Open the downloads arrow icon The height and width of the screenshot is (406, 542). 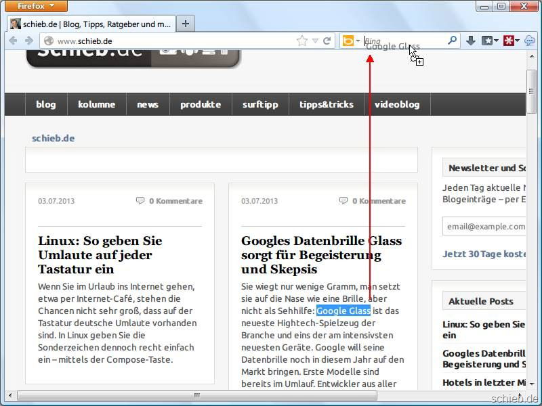pos(470,41)
